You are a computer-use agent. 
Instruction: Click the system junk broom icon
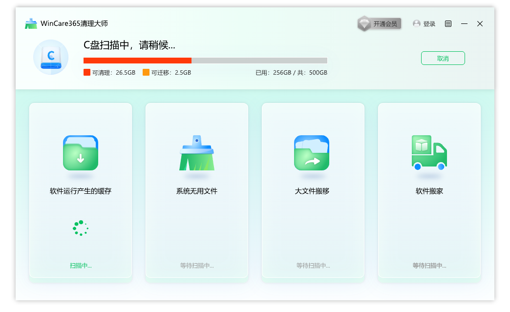[196, 153]
